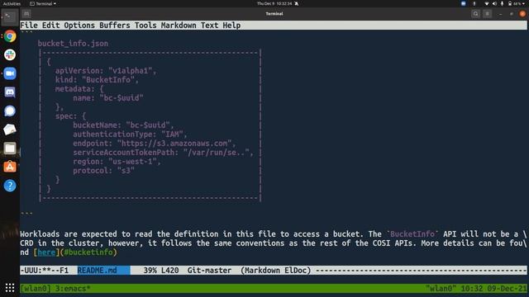This screenshot has width=529, height=297.
Task: Click Git-master in the mode line
Action: pos(209,271)
